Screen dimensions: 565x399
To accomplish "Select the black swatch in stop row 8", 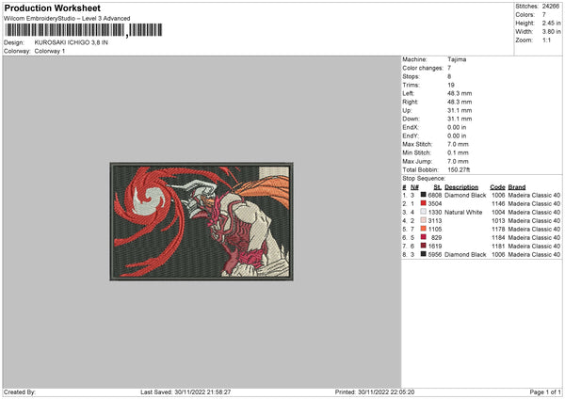I will click(424, 254).
